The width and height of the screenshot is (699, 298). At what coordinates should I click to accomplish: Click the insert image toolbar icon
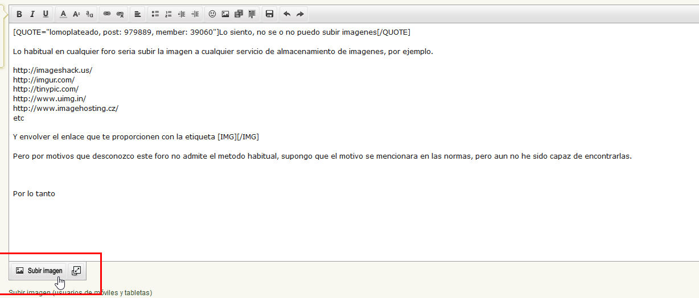pyautogui.click(x=225, y=14)
